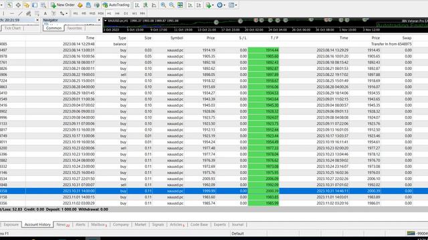Open the MQL5 community person icon

tap(88, 5)
